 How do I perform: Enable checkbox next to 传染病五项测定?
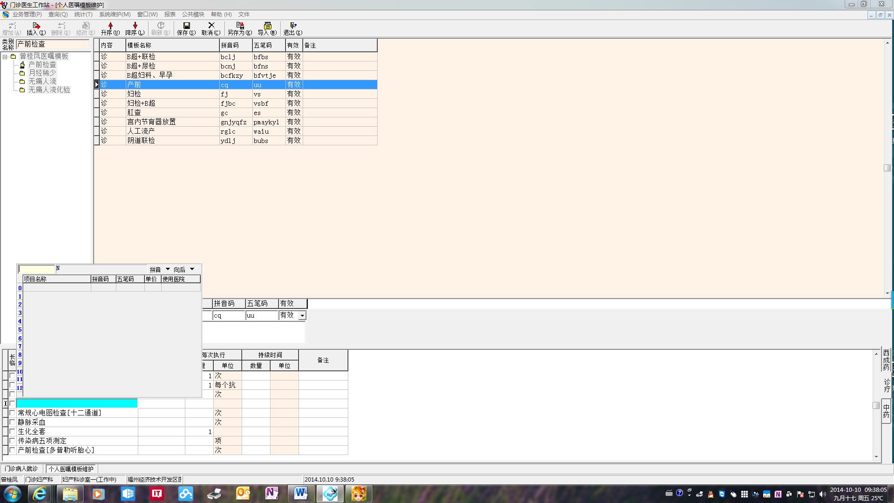pos(12,441)
